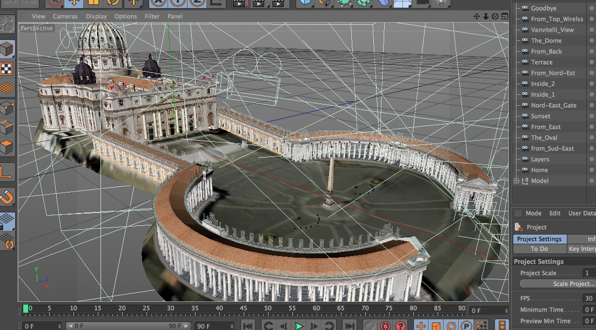The image size is (596, 330).
Task: Switch to the To Do tab
Action: 539,249
